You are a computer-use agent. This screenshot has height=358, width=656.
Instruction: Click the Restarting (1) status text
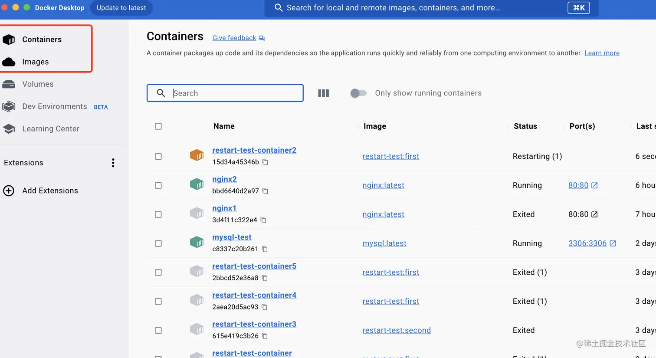coord(537,156)
